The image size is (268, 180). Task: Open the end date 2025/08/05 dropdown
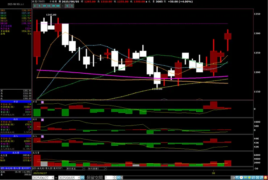[x=79, y=178]
